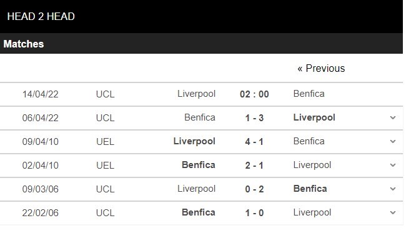Click the 4 - 1 score
Image resolution: width=406 pixels, height=233 pixels.
(x=254, y=142)
